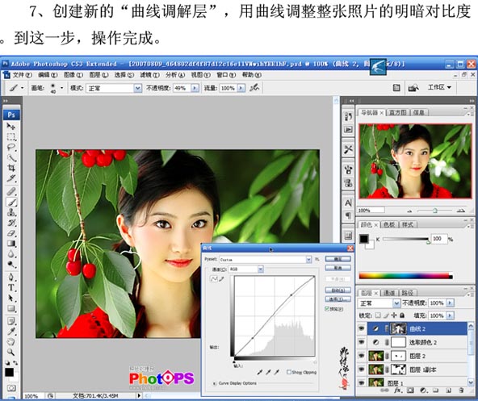The image size is (478, 401).
Task: Choose point-curve edit mode in Curves dialog
Action: [214, 279]
